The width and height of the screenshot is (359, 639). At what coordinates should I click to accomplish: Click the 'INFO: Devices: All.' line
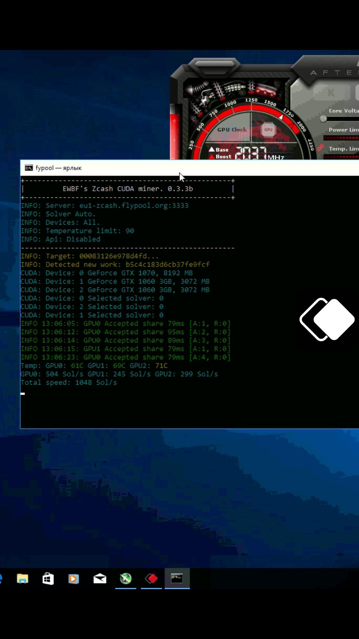click(60, 222)
